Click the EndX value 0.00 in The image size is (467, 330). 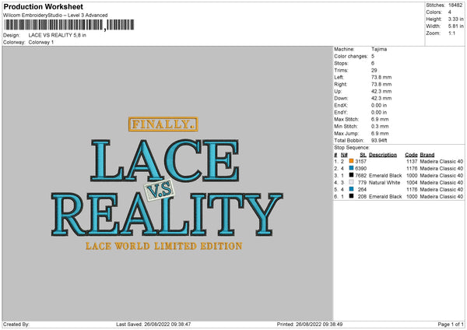379,105
